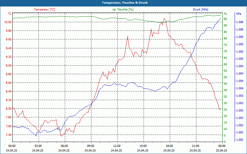Click the "7,40" temperature axis value

pyautogui.click(x=9, y=135)
